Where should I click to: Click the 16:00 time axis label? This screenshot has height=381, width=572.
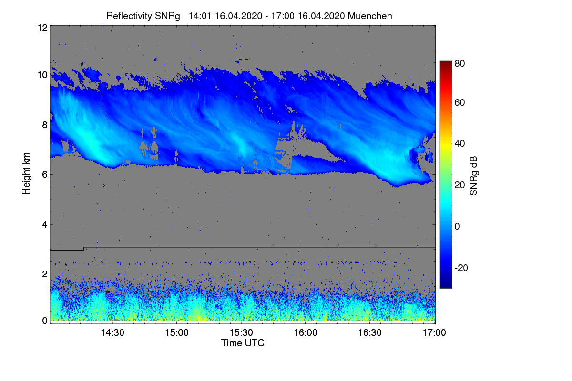tap(306, 333)
